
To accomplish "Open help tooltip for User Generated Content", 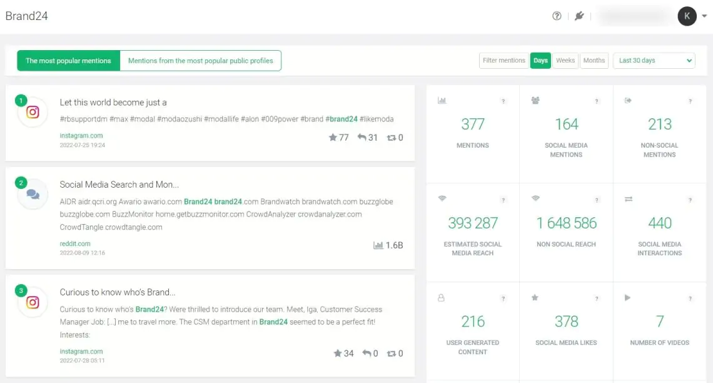I will 503,299.
